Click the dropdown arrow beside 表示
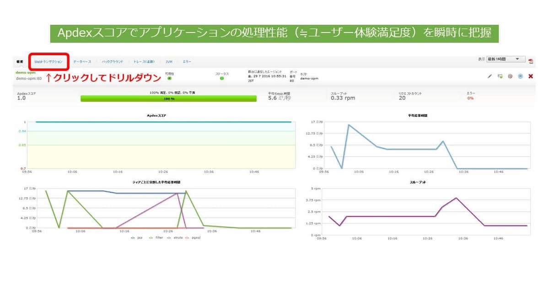549x308 pixels. coord(517,59)
